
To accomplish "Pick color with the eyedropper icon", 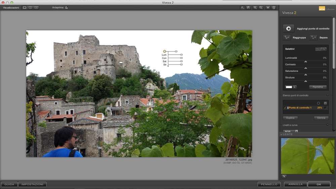I will (x=295, y=87).
